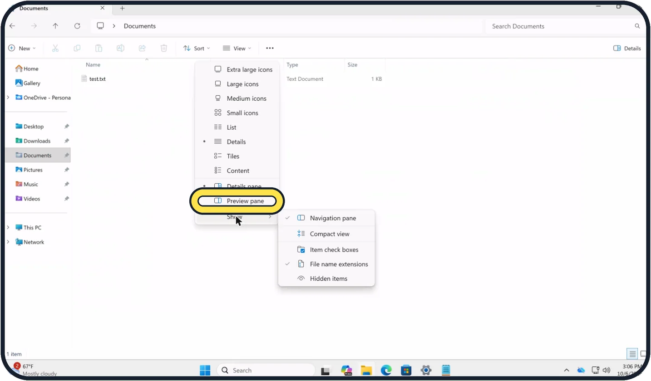Toggle the Details pane button at toolbar right
Viewport: 651px width, 381px height.
point(627,49)
